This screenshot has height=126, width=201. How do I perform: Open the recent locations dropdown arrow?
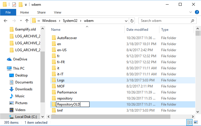20,21
